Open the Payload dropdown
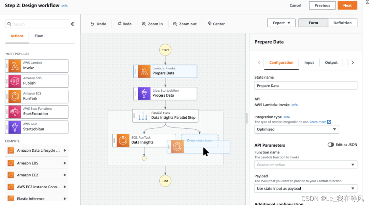 (306, 189)
